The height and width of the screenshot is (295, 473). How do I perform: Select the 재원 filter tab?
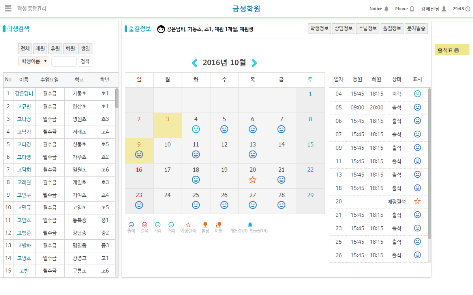pos(40,49)
